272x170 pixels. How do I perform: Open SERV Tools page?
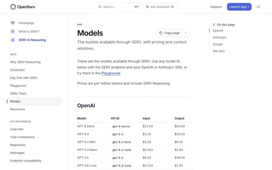click(x=18, y=93)
